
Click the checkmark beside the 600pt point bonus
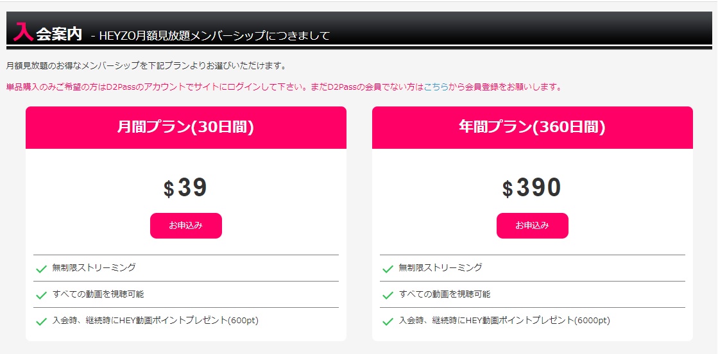tap(41, 321)
